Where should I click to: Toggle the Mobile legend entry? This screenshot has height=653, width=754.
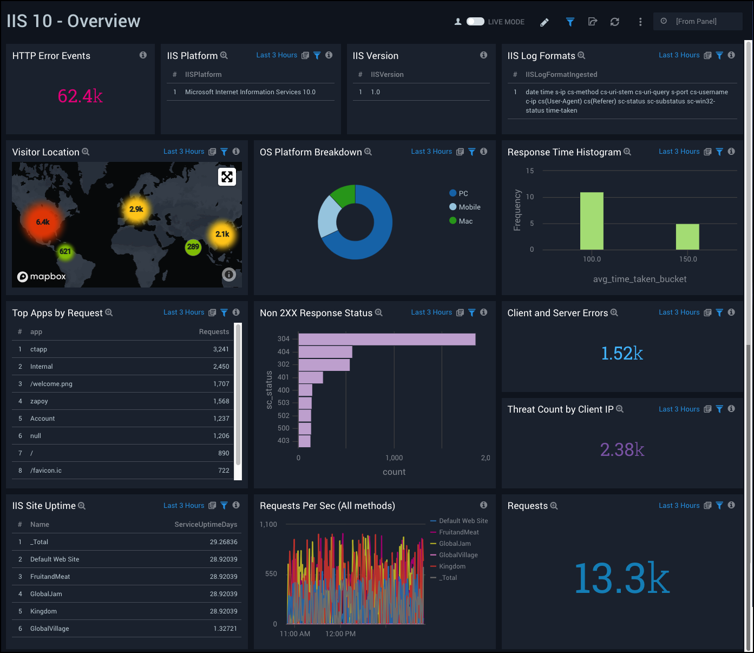pos(465,207)
